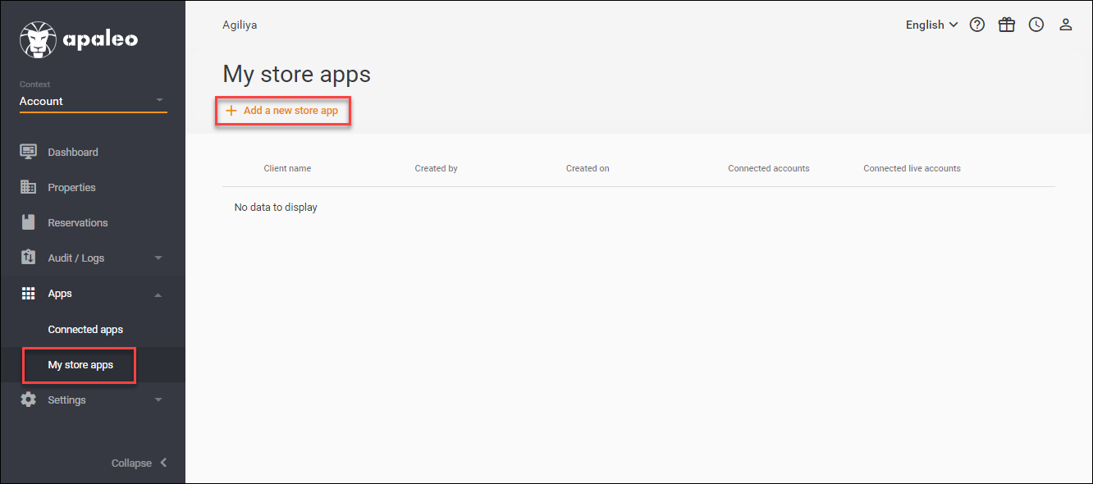
Task: Click the Collapse chevron arrow
Action: tap(163, 463)
